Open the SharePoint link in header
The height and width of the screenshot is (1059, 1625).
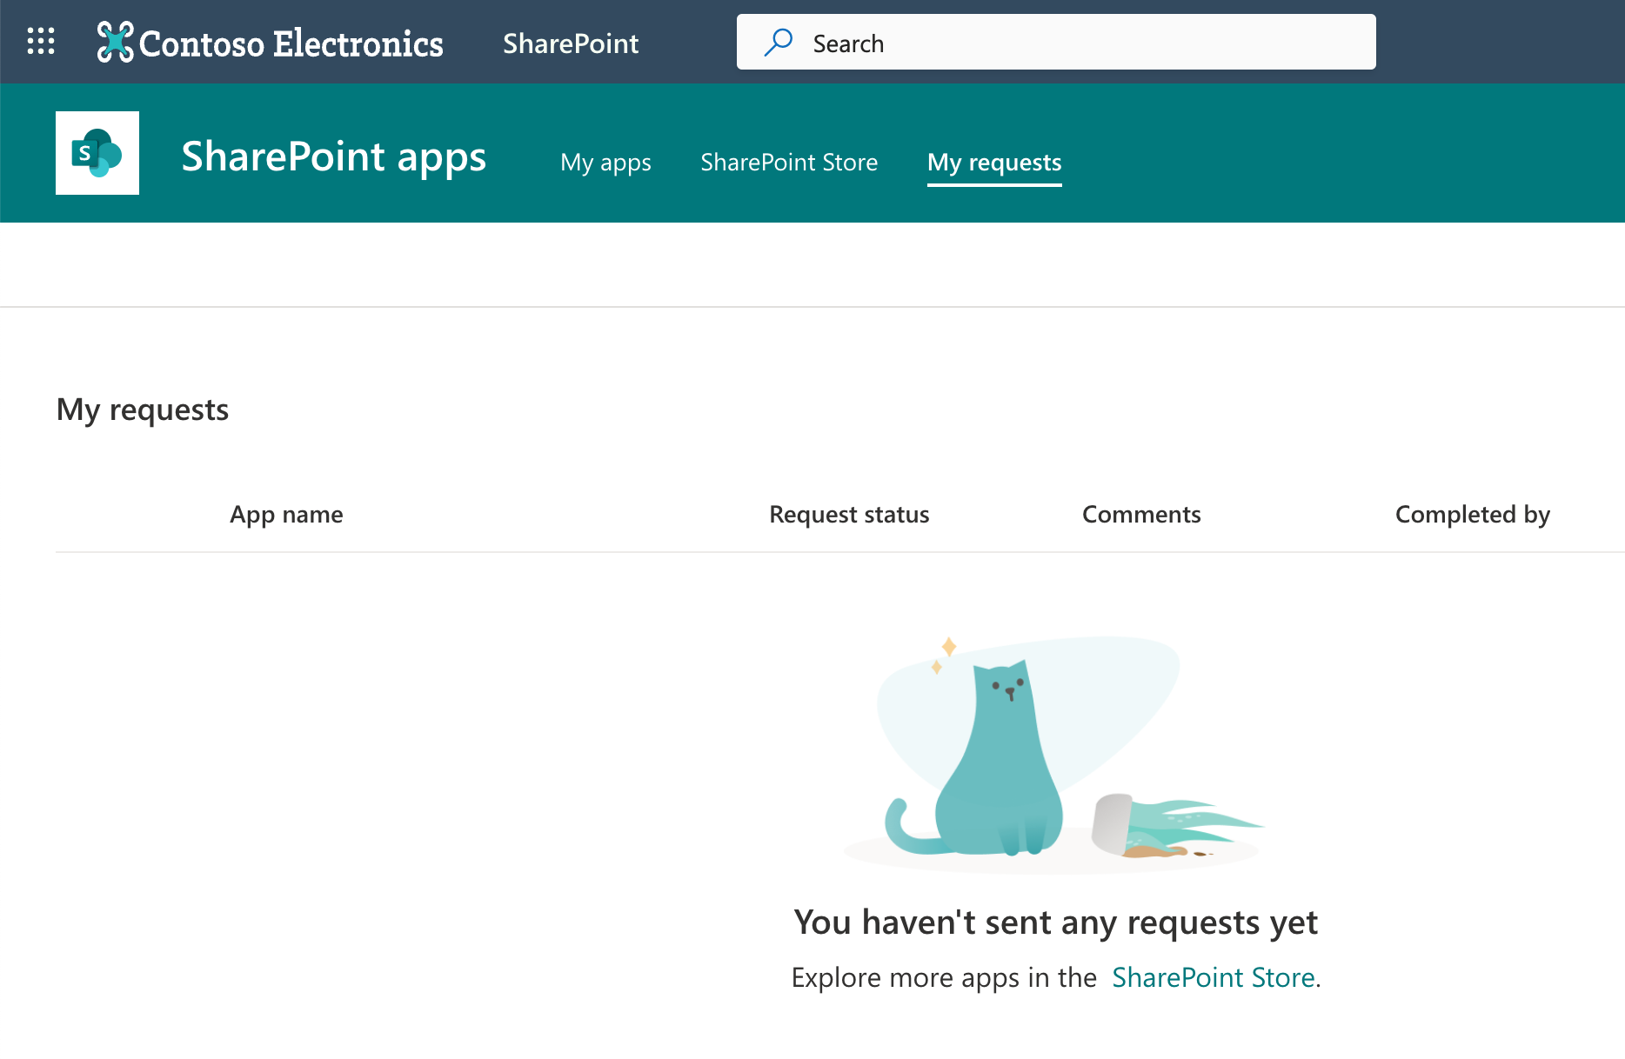(x=571, y=43)
